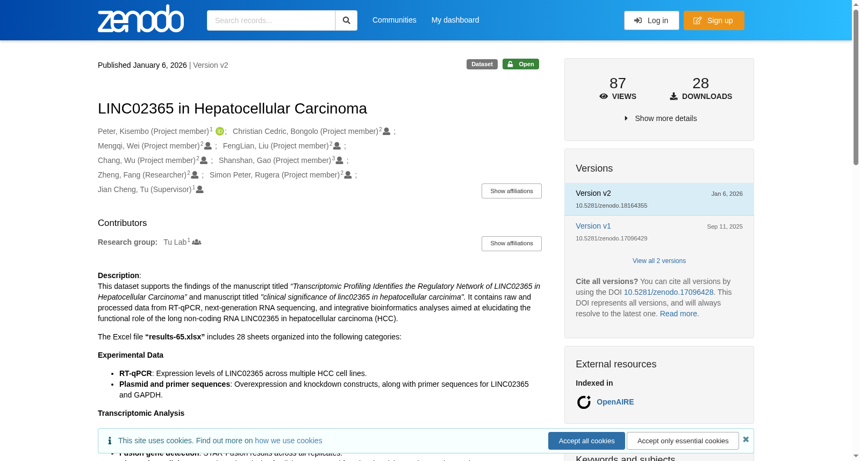Click the Log in button

651,20
